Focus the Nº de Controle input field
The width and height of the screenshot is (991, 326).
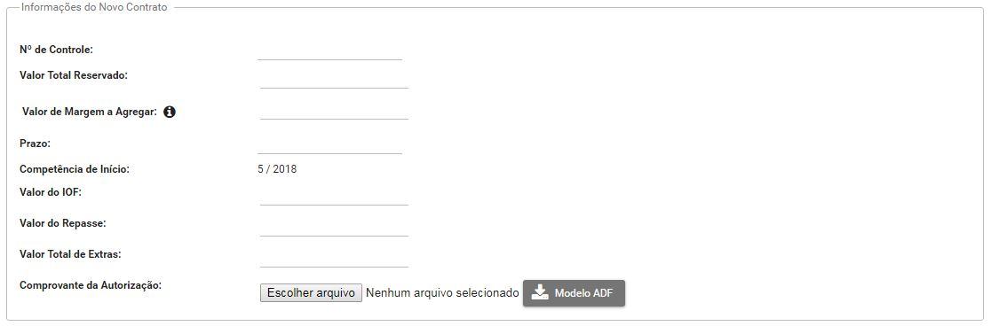coord(330,50)
